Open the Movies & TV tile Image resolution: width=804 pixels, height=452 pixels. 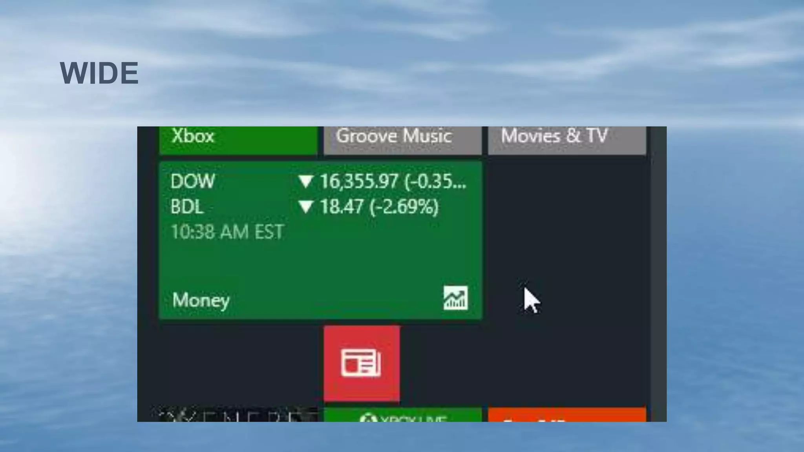click(566, 140)
